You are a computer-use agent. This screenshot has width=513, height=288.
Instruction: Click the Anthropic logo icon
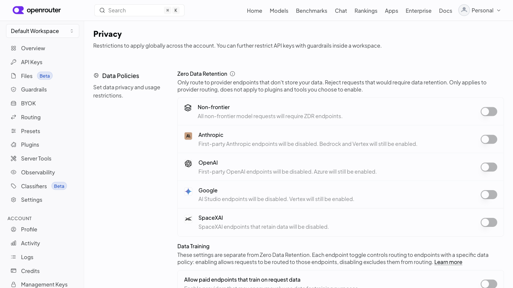[x=188, y=136]
